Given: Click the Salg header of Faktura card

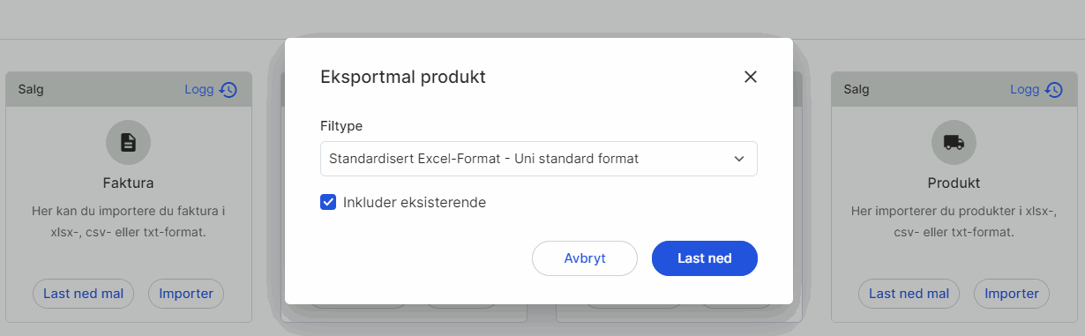Looking at the screenshot, I should 31,89.
